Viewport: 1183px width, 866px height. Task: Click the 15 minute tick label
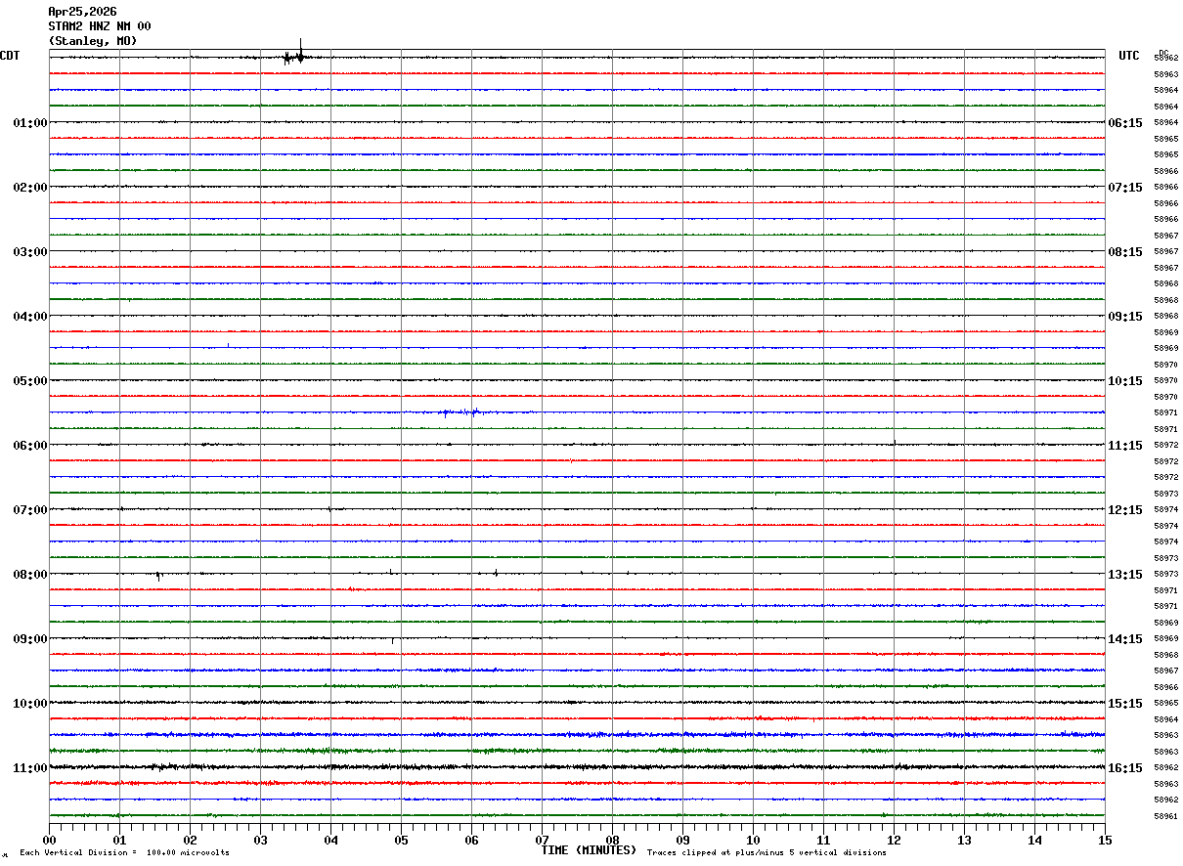click(x=1105, y=840)
